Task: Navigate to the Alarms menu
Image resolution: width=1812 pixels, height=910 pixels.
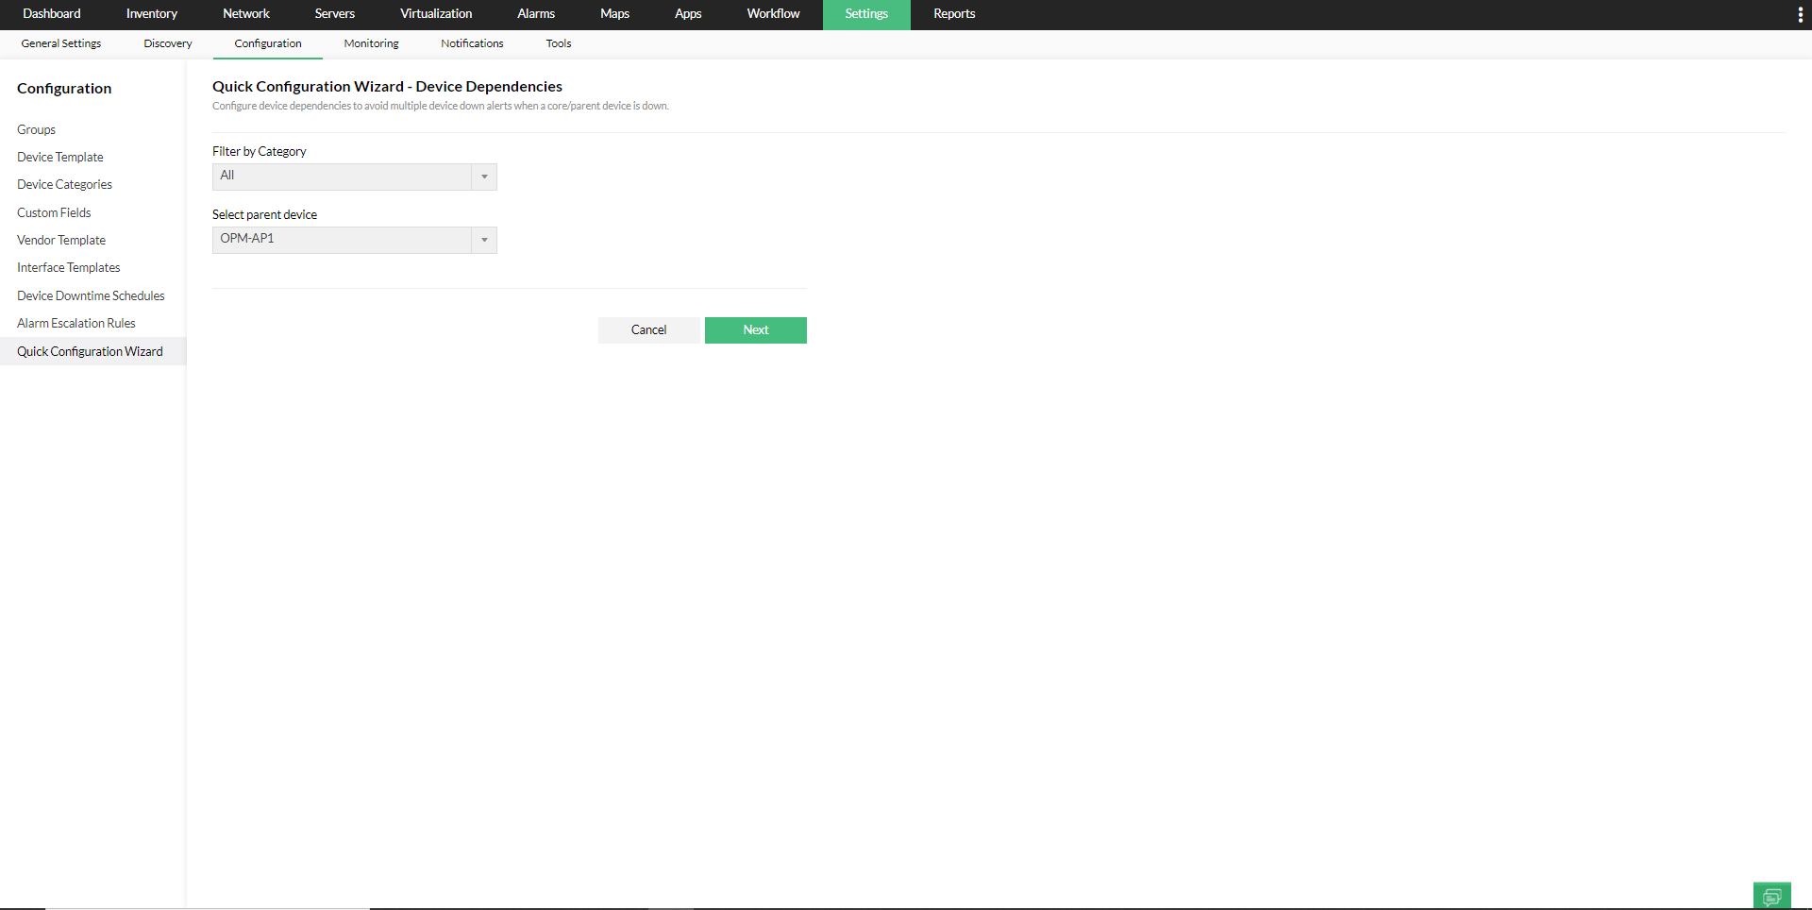Action: click(535, 14)
